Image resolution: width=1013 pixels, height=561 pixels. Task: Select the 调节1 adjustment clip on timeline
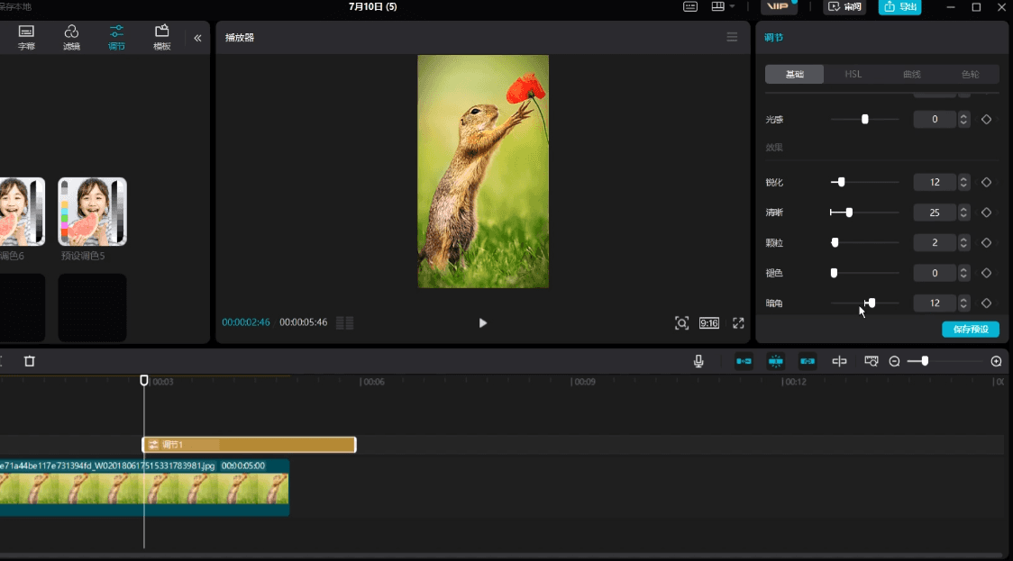249,444
